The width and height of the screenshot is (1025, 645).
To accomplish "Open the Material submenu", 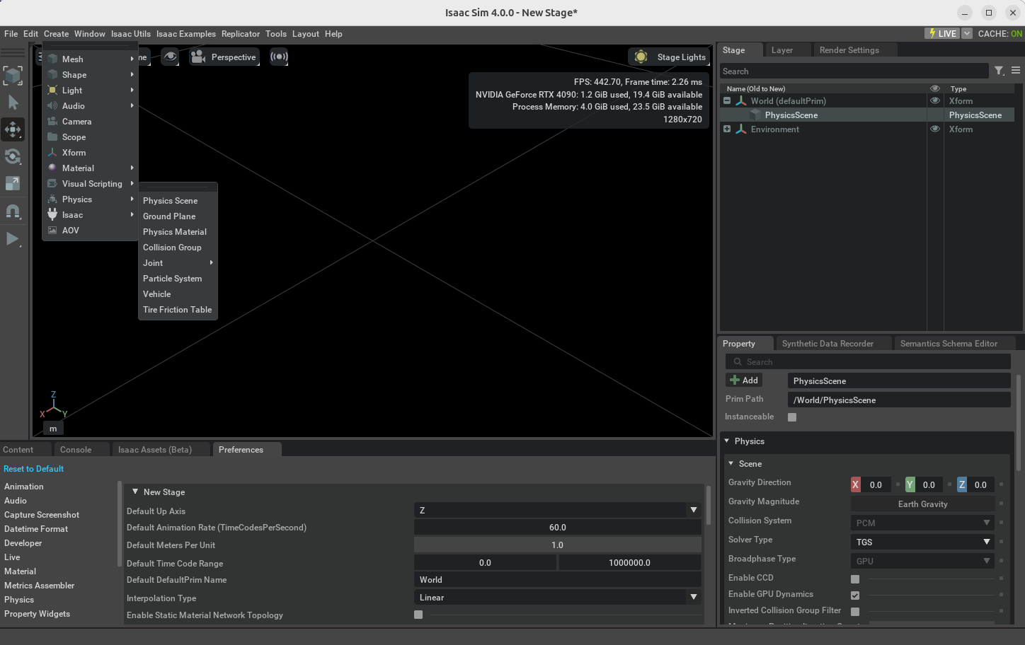I will pyautogui.click(x=91, y=168).
